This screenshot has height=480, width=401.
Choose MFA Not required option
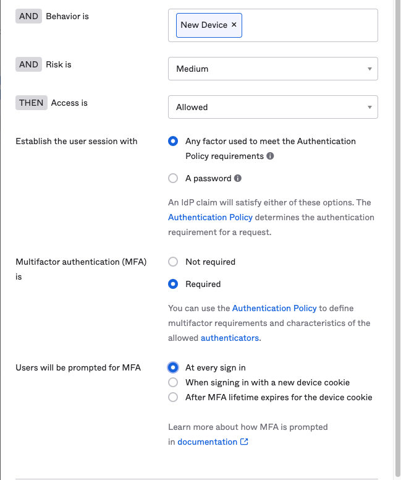pos(173,262)
